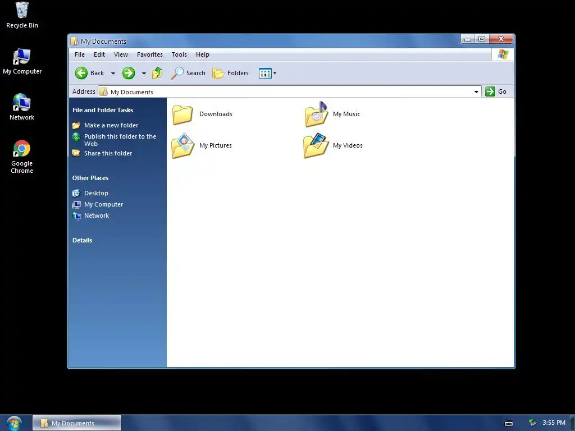Expand the Details section
The image size is (575, 431).
[82, 240]
